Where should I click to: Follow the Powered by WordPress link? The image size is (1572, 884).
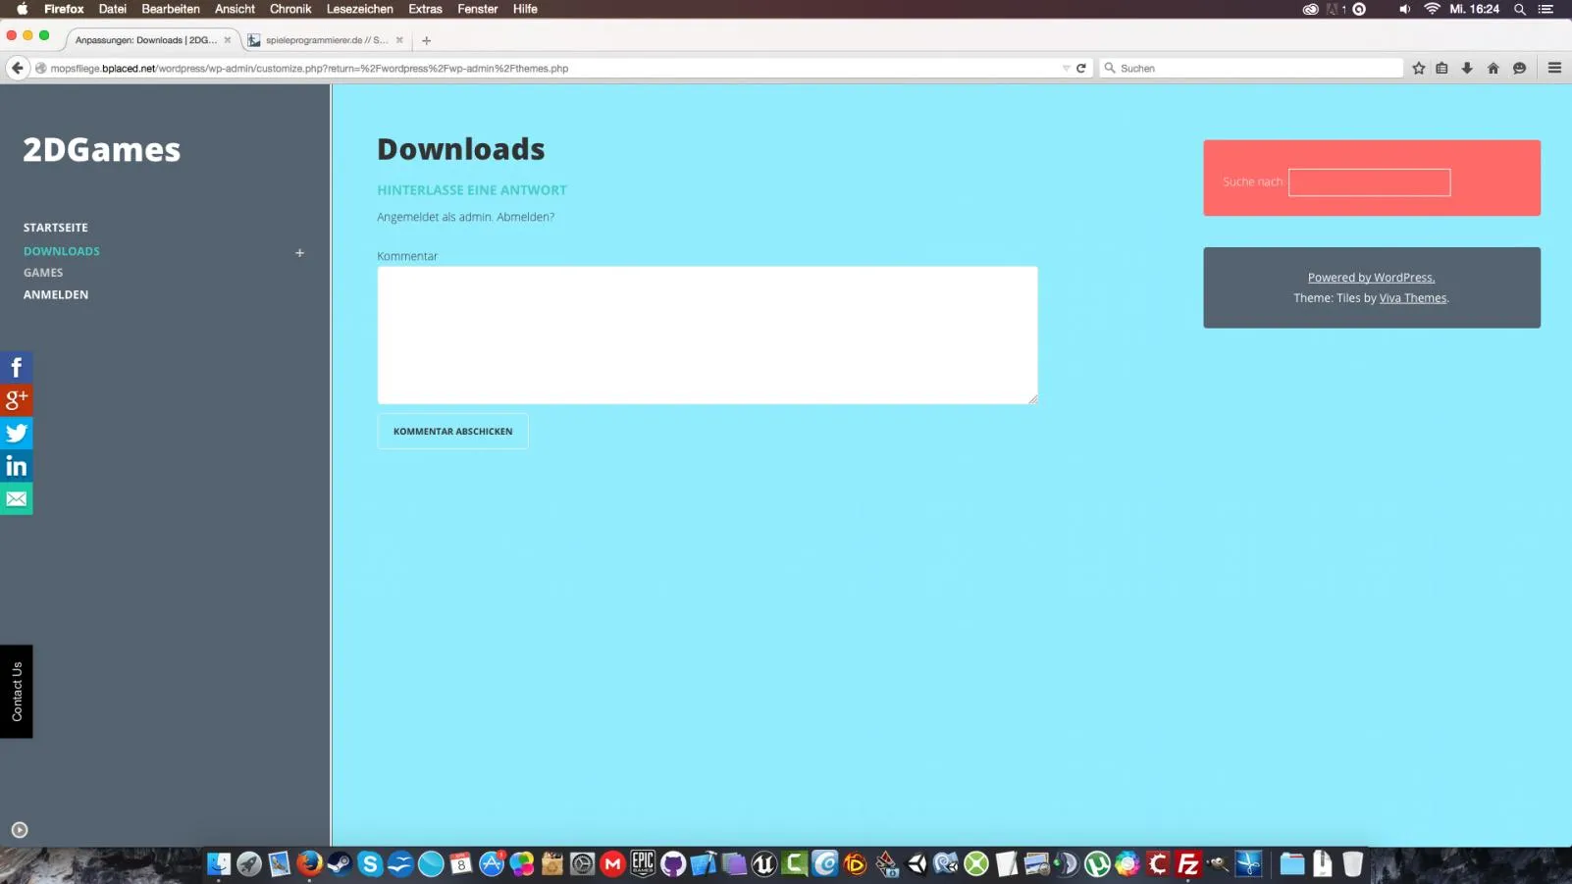[1371, 278]
